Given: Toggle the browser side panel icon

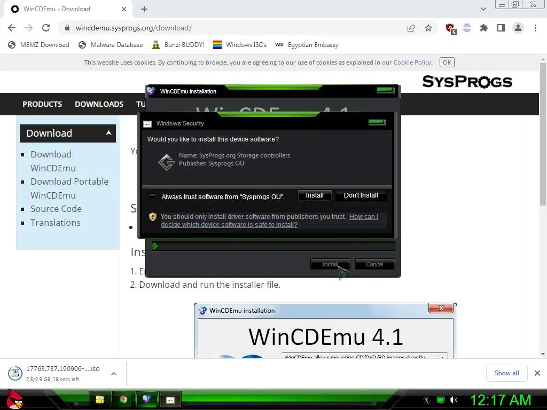Looking at the screenshot, I should pos(501,28).
